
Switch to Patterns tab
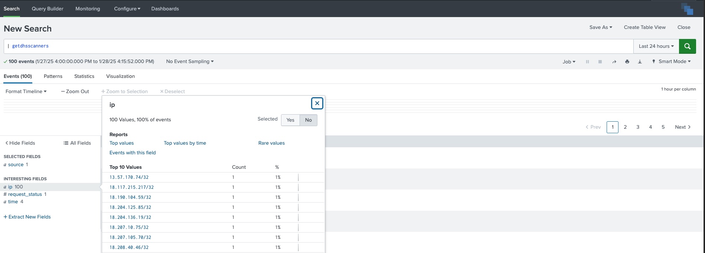click(x=53, y=76)
